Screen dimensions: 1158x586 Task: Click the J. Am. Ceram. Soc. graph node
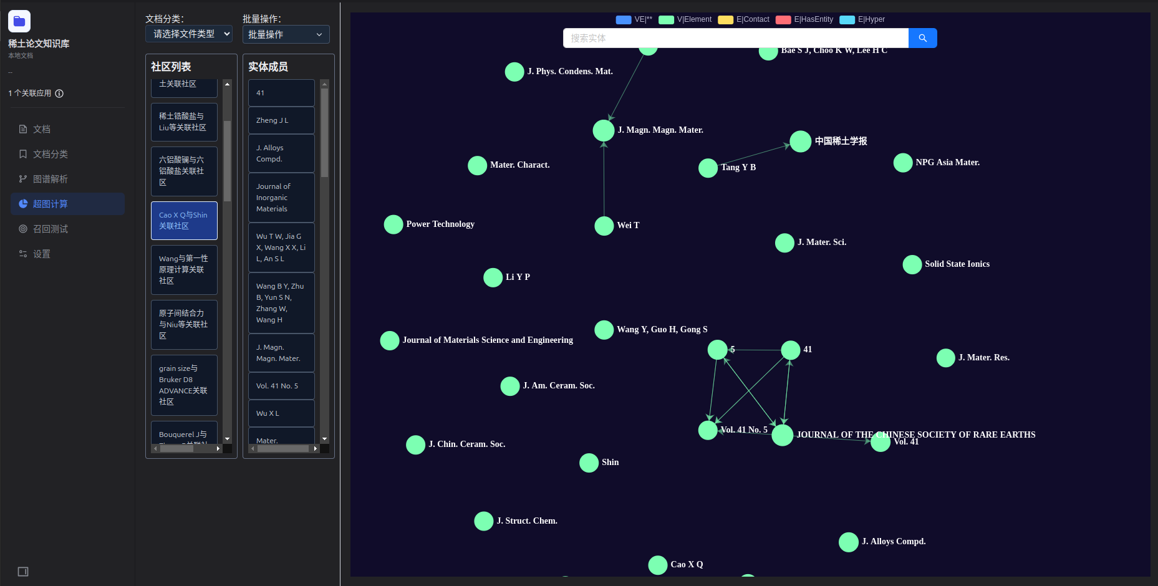510,386
